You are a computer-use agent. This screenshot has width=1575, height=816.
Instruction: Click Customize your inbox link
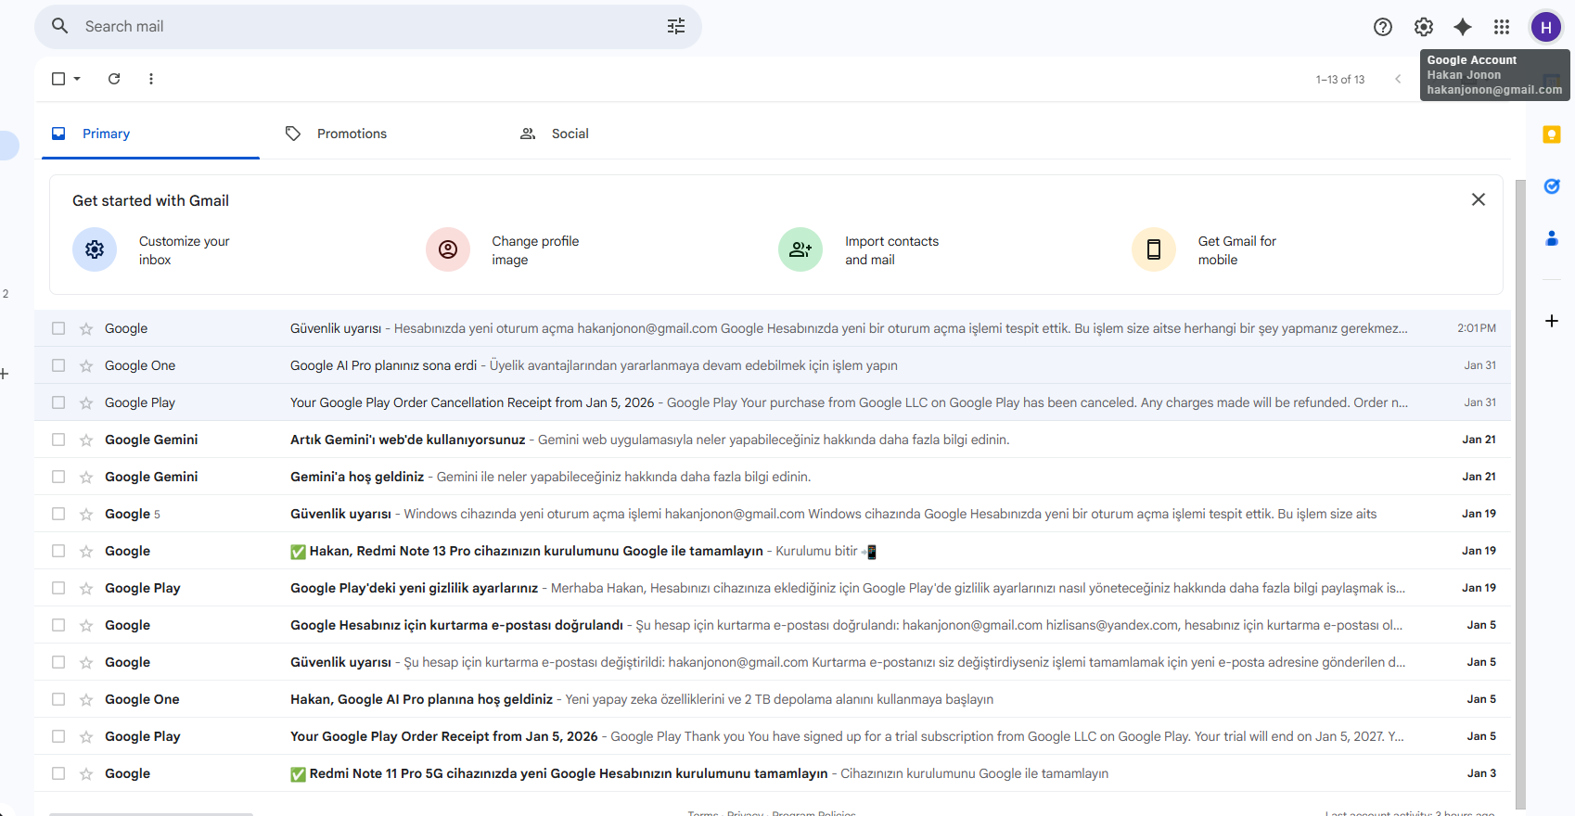(184, 250)
